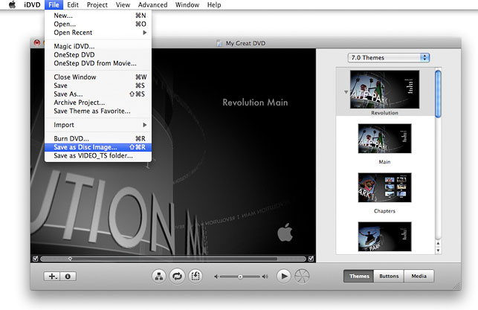This screenshot has width=478, height=310.
Task: Show the DVD map view
Action: coord(159,277)
